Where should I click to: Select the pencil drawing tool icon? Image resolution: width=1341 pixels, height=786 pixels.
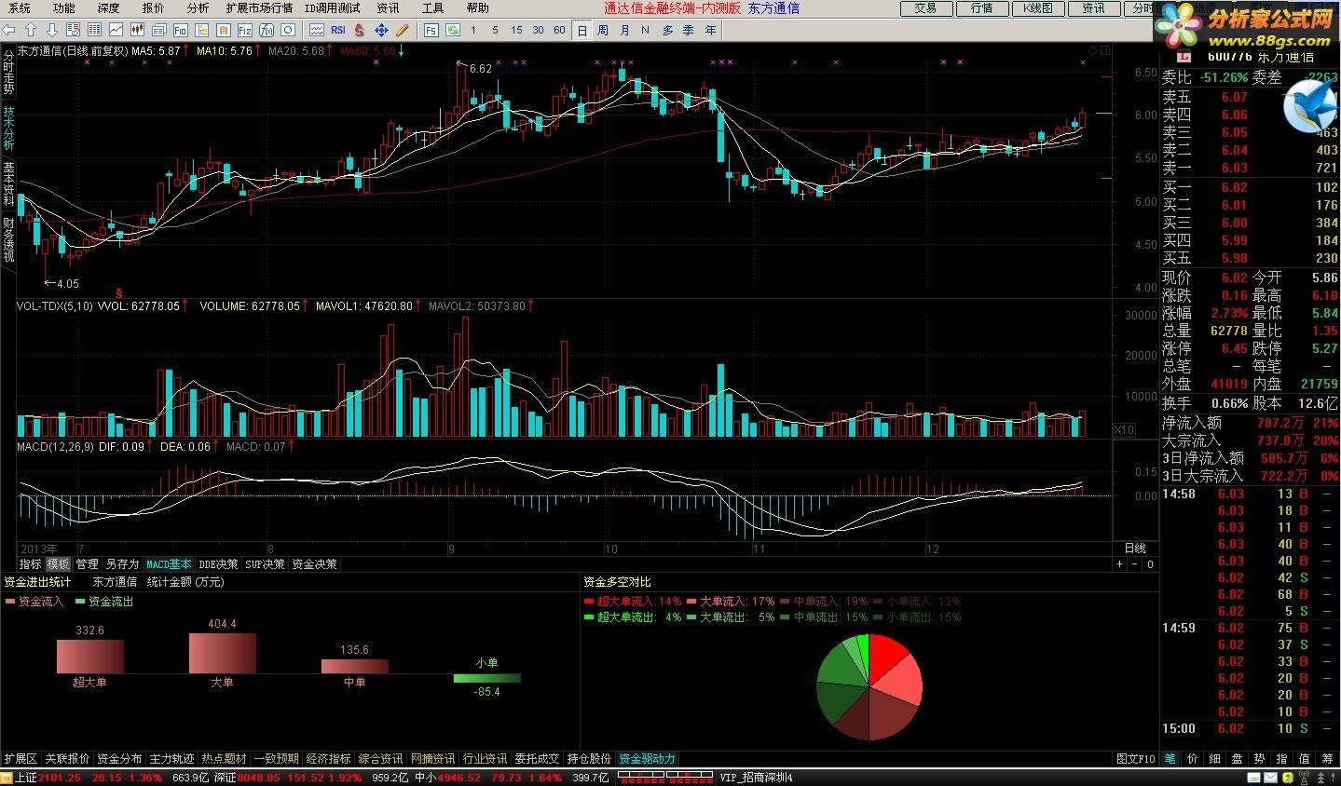click(402, 31)
